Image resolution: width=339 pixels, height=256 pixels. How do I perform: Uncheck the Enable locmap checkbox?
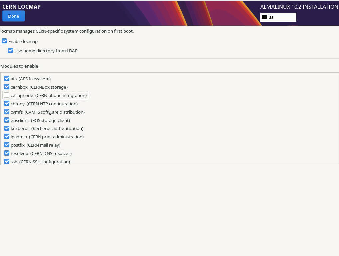click(4, 41)
